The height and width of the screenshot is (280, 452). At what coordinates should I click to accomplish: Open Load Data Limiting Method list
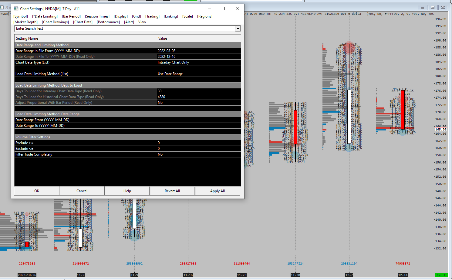click(199, 74)
